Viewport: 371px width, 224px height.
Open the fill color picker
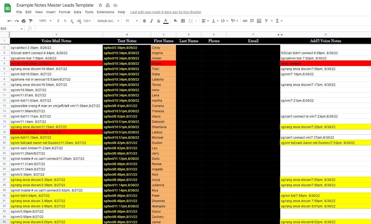175,21
